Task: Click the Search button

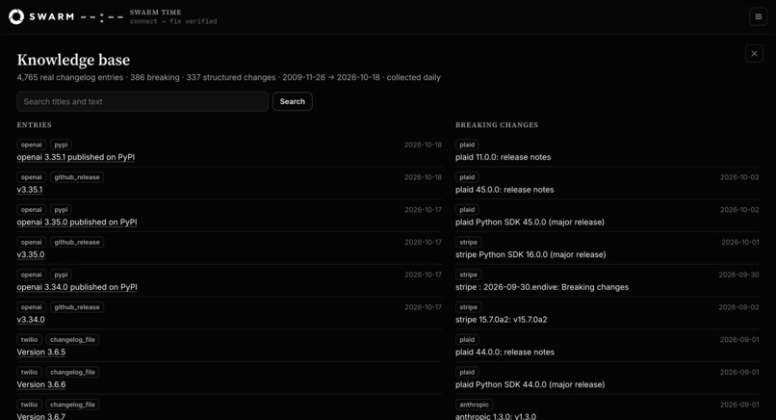Action: tap(293, 101)
